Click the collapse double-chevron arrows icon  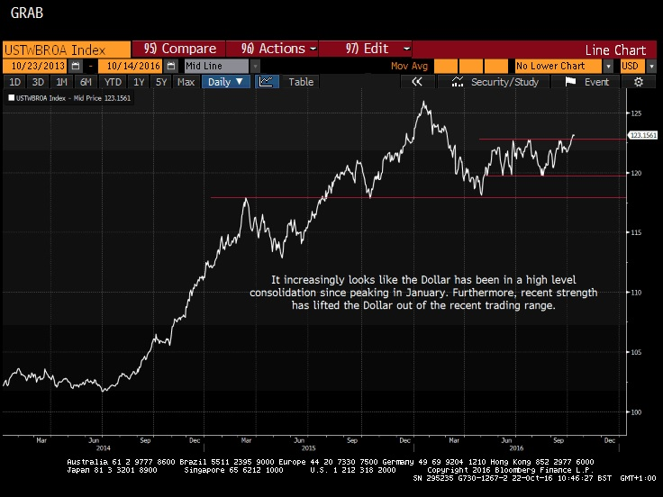point(417,82)
